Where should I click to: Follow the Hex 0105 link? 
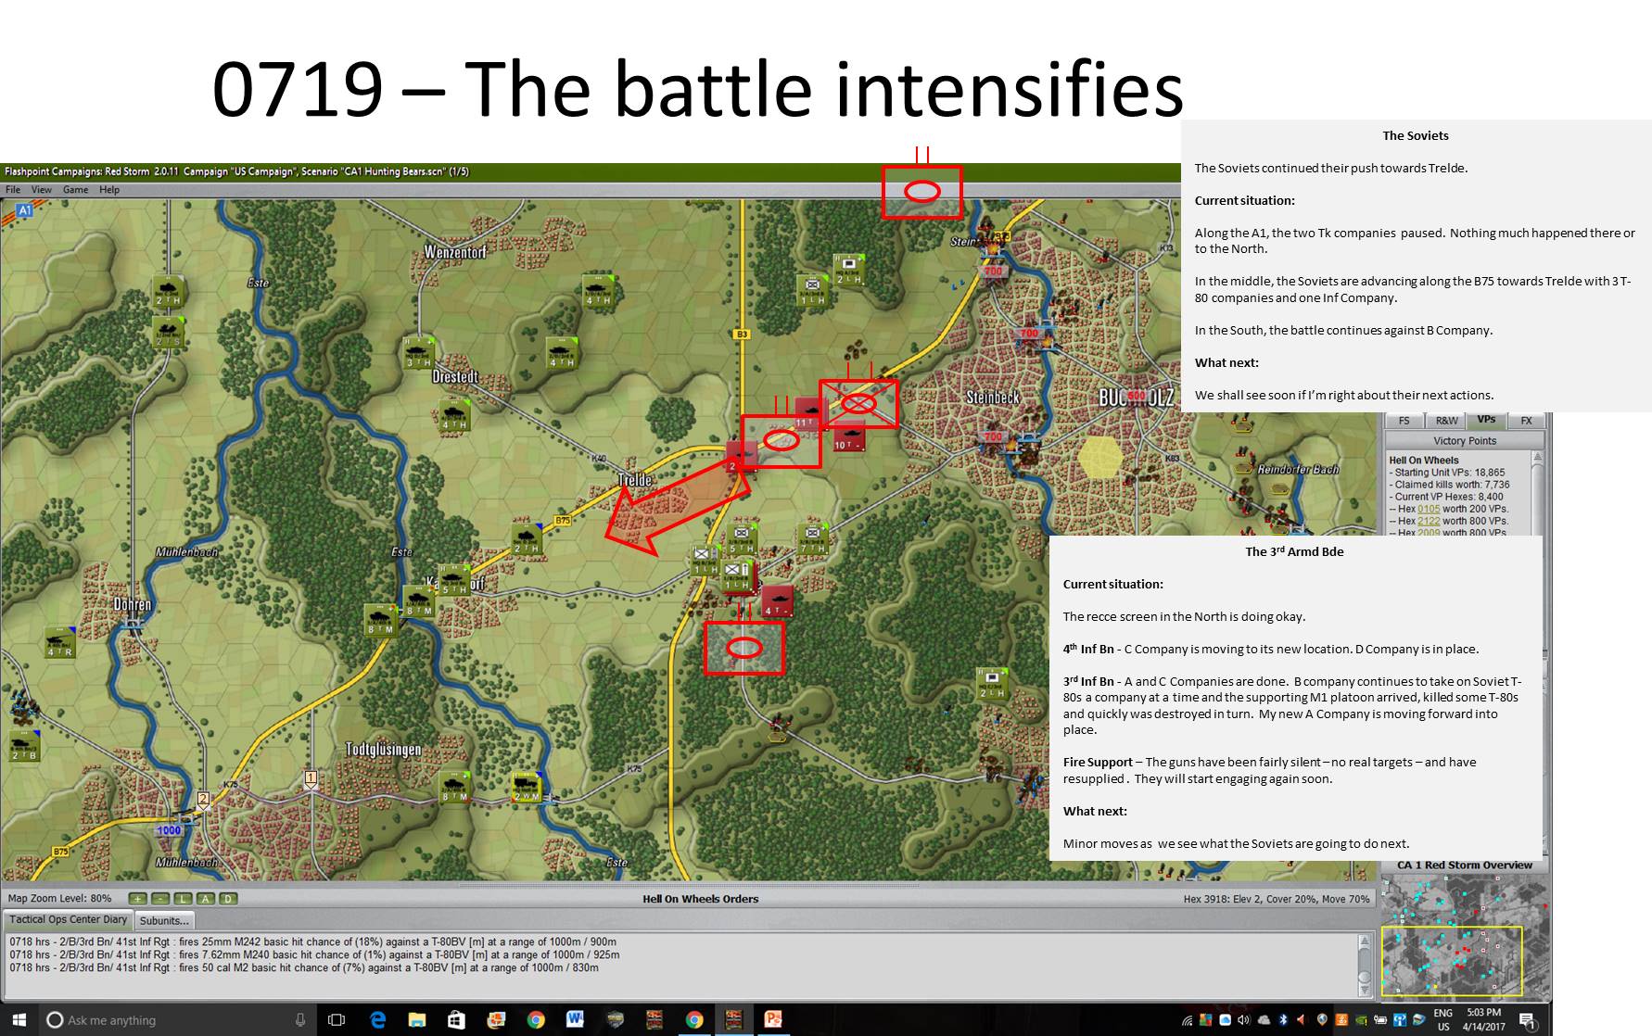pos(1429,509)
